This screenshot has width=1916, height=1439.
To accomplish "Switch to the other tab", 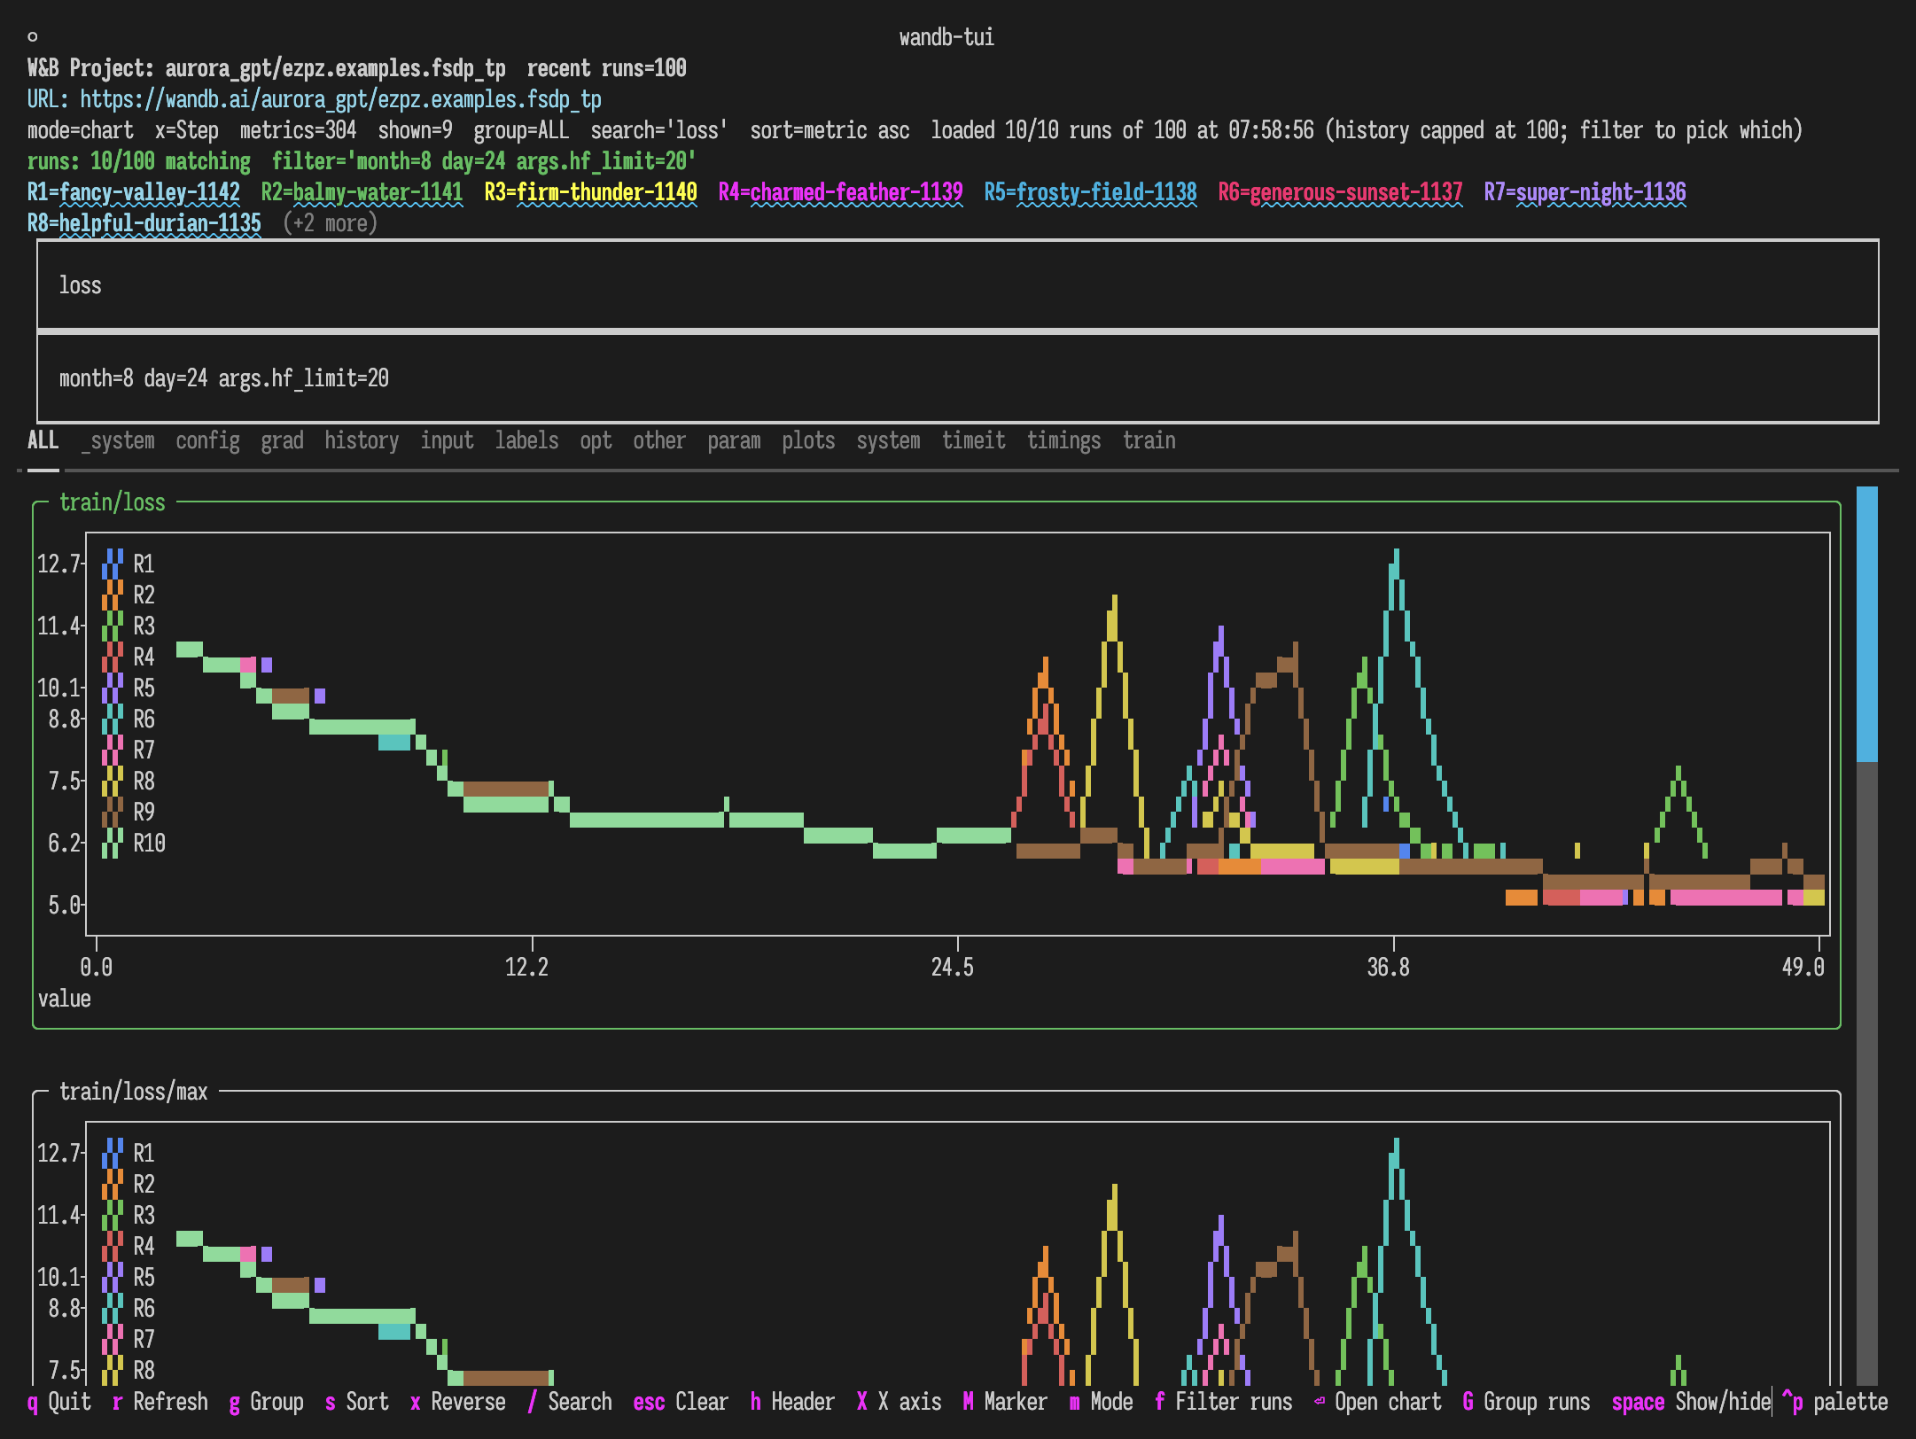I will pyautogui.click(x=659, y=440).
